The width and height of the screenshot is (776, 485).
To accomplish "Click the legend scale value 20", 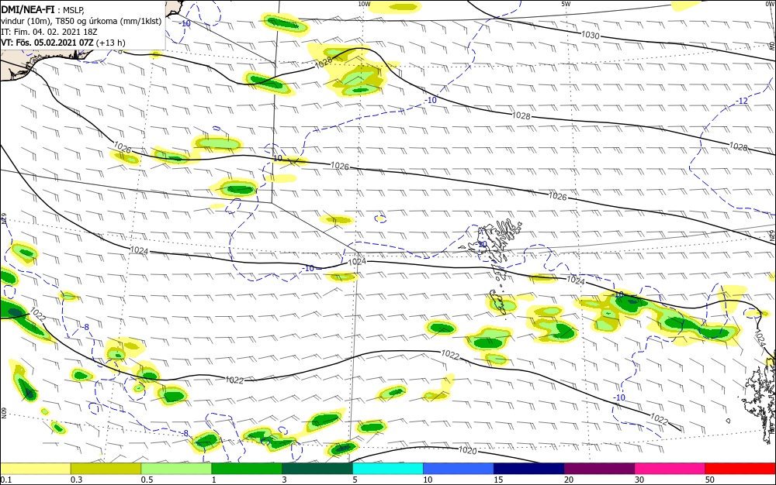I will pyautogui.click(x=569, y=480).
